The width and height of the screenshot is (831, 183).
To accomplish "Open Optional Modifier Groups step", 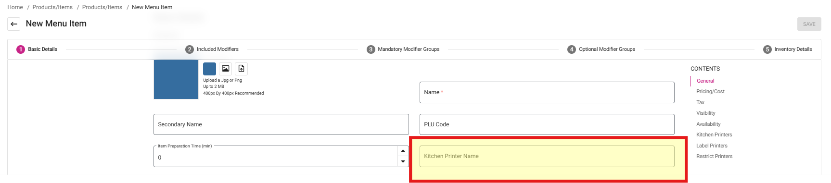I will 601,49.
